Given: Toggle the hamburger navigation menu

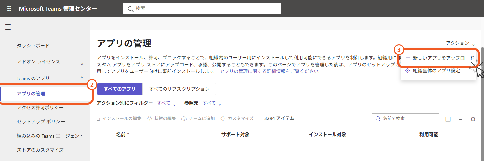Looking at the screenshot, I should click(8, 27).
